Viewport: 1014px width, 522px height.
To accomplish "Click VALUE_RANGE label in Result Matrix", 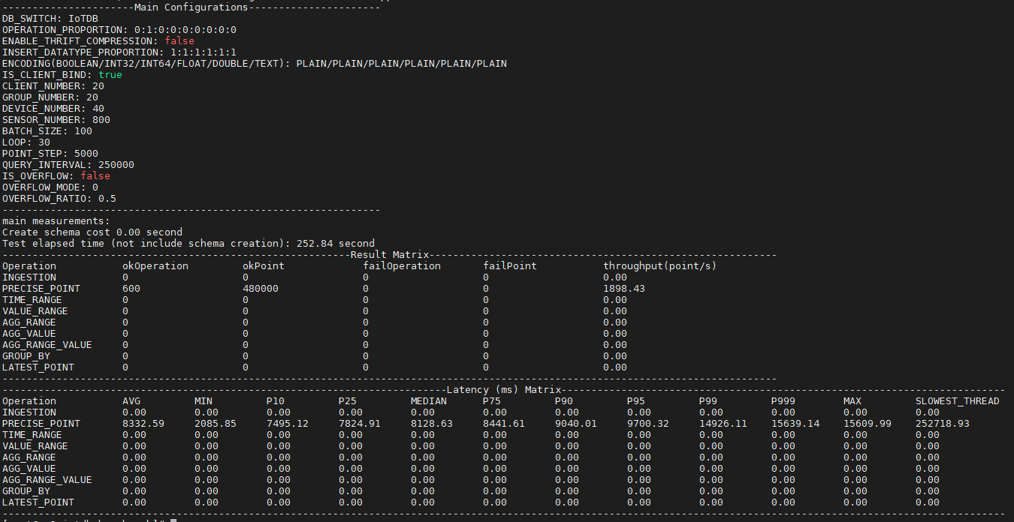I will pos(35,311).
